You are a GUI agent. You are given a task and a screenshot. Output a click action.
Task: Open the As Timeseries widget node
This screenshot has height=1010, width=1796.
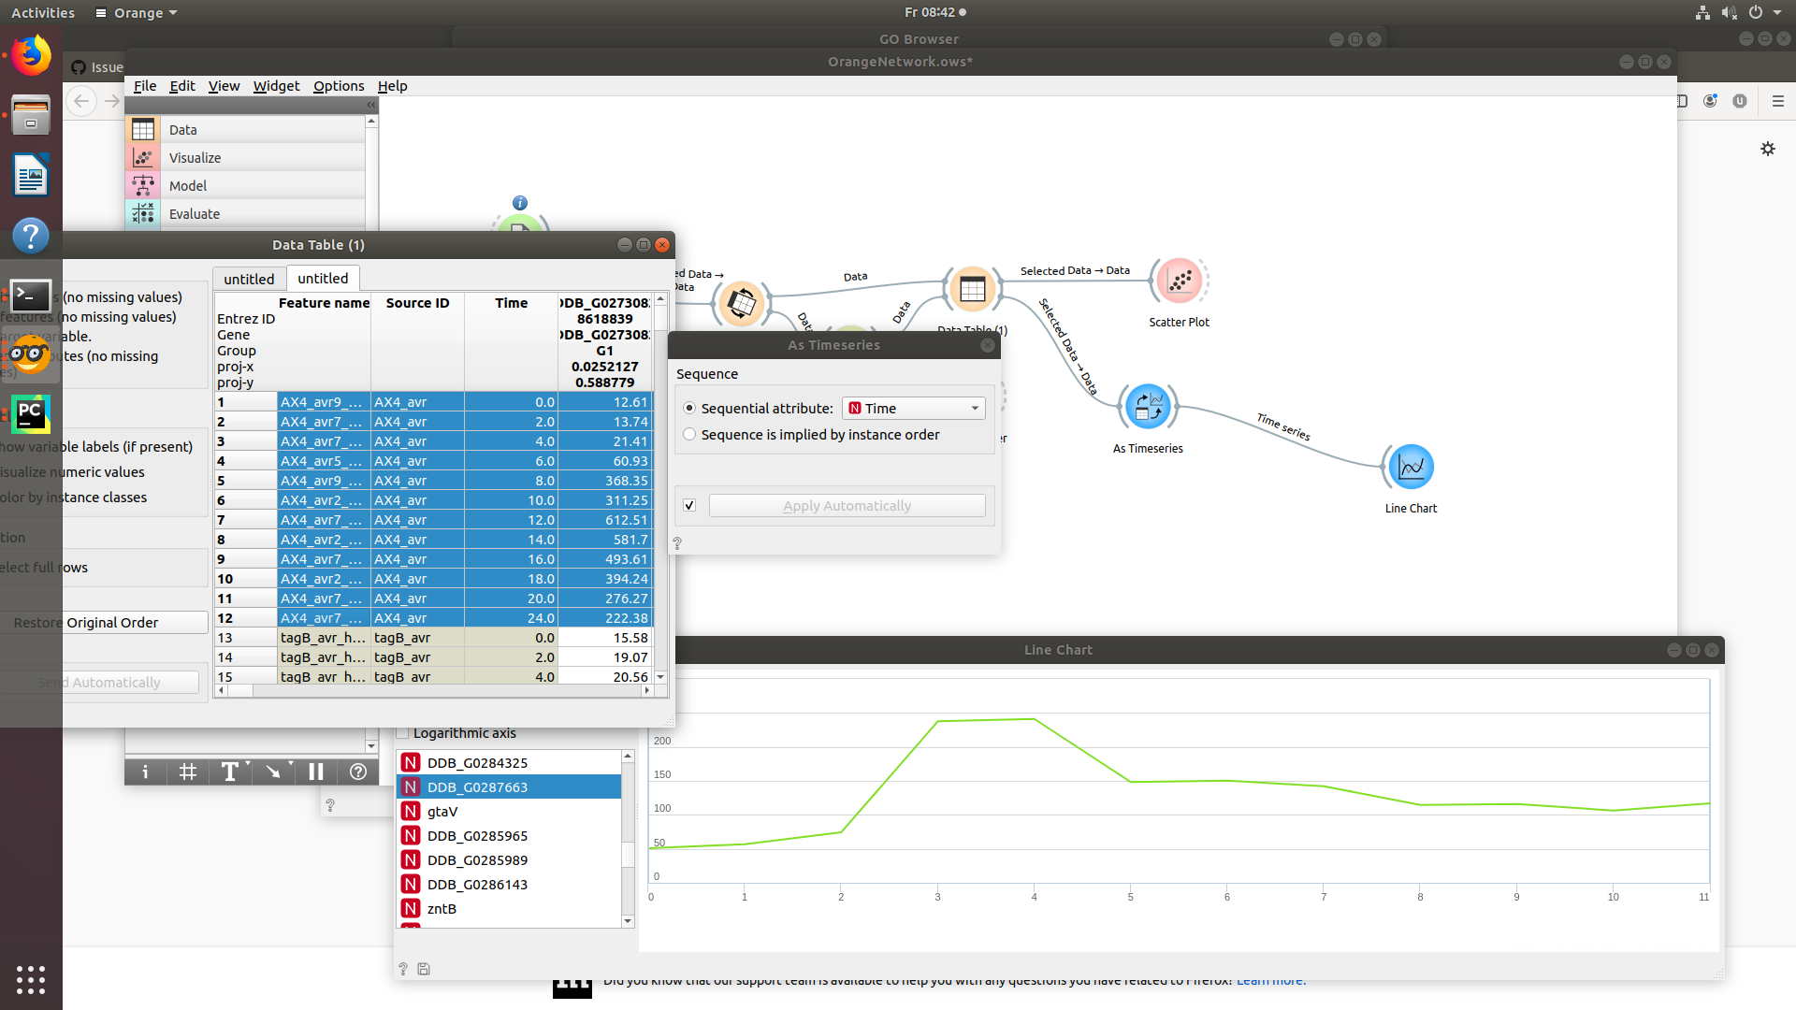[x=1148, y=406]
